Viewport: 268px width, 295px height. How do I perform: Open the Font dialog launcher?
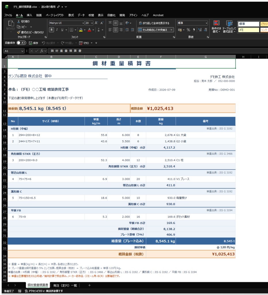(104, 37)
